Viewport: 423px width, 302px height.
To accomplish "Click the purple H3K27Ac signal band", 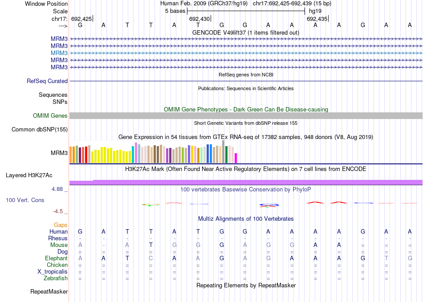I will (246, 182).
